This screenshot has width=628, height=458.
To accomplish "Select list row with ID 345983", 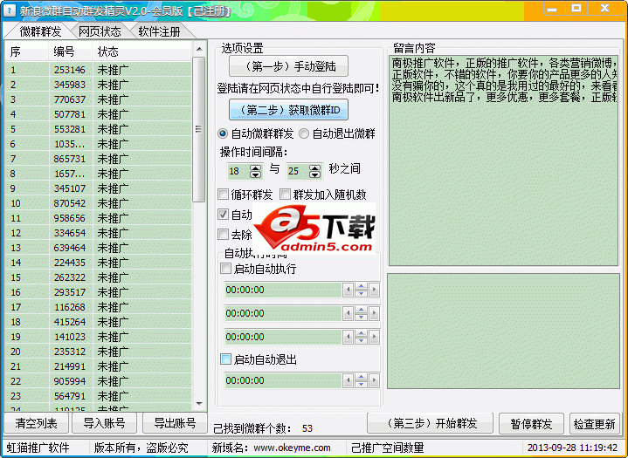I will (98, 85).
